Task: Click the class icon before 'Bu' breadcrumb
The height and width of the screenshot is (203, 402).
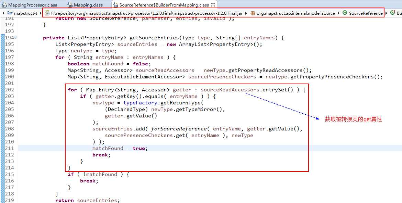Action: pyautogui.click(x=392, y=13)
